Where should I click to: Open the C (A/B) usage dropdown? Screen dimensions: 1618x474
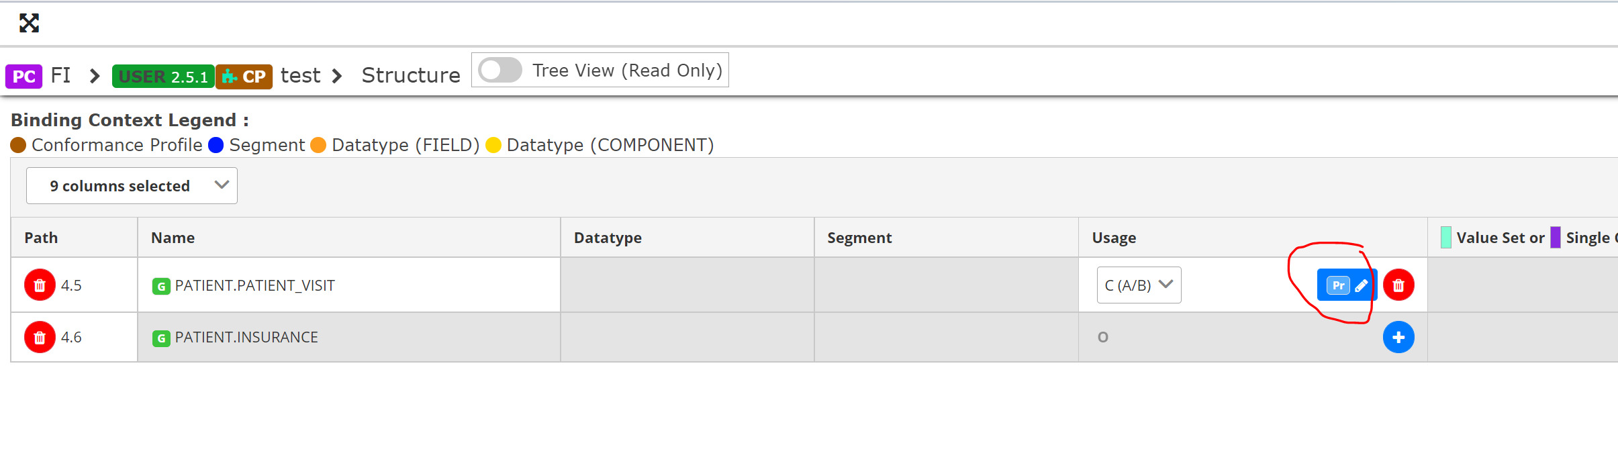(x=1138, y=285)
